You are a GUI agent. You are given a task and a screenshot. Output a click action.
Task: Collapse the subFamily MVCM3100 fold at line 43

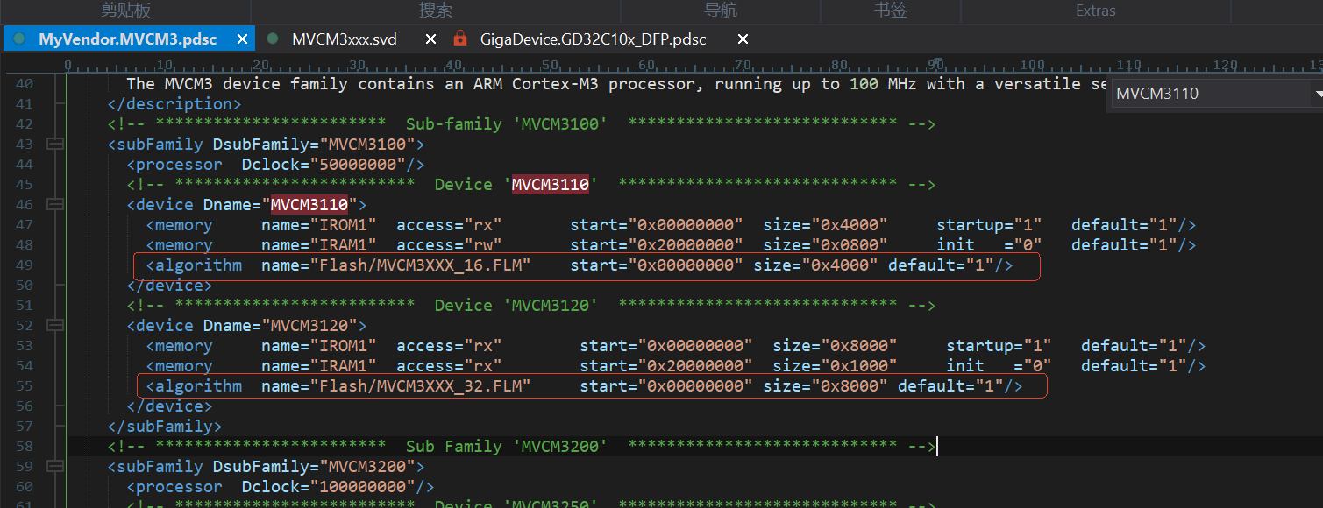click(x=55, y=144)
